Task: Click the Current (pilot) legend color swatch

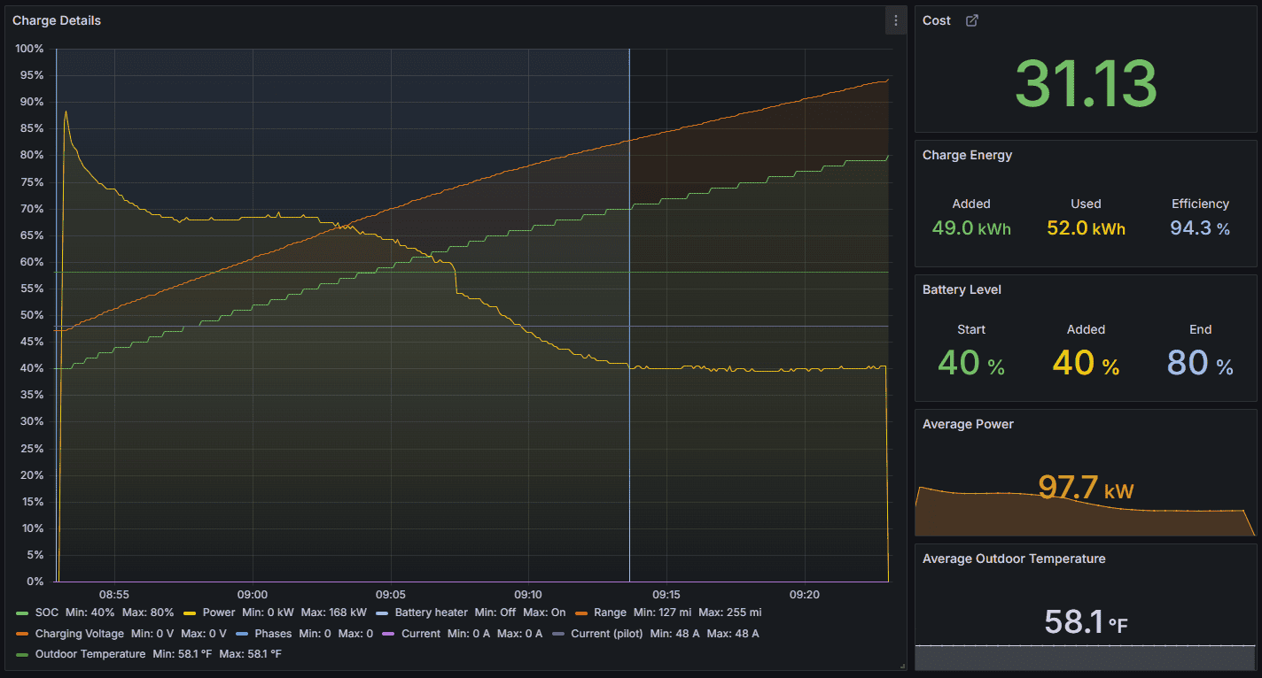Action: 558,634
